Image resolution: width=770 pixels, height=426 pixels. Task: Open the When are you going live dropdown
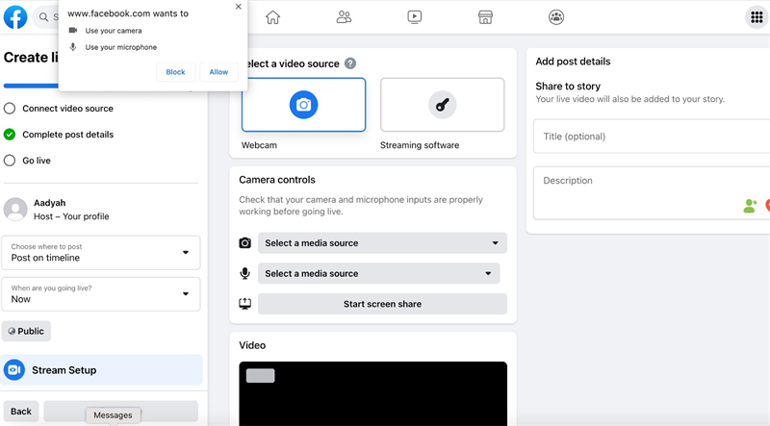[100, 294]
